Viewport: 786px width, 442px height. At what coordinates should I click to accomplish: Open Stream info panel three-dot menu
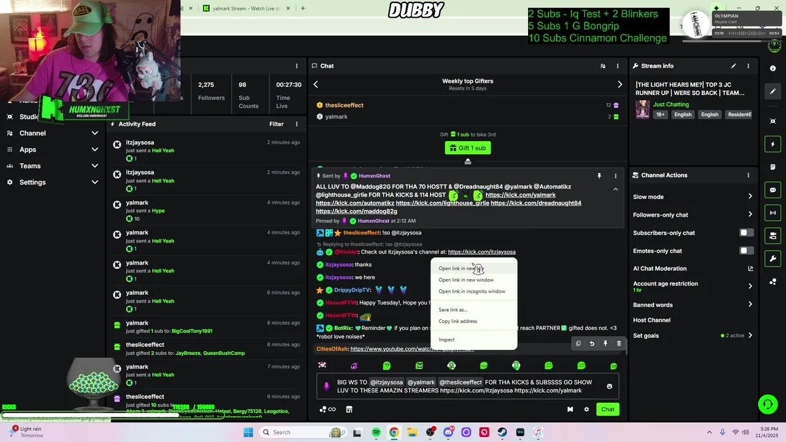point(748,66)
